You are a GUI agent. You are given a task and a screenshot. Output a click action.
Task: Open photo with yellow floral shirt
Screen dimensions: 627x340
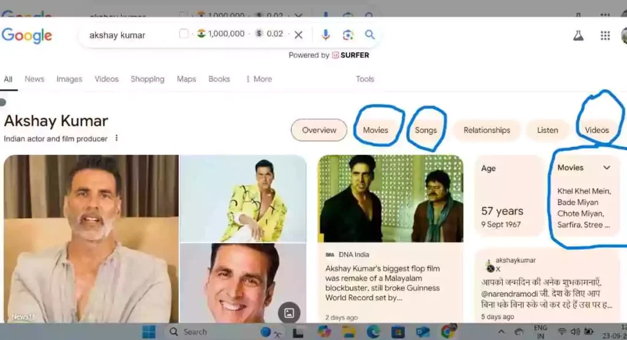(x=243, y=198)
